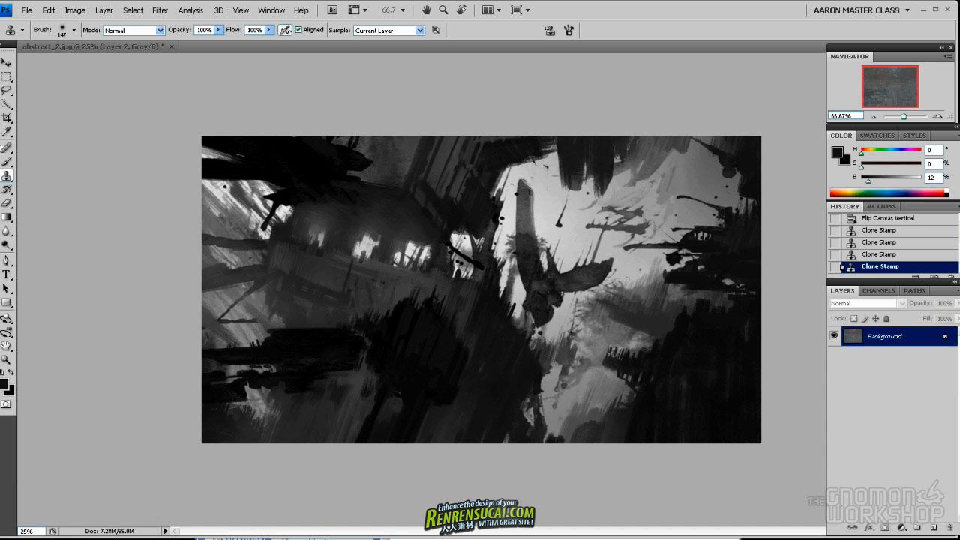This screenshot has width=960, height=540.
Task: Set history brush source for Flip Canvas Vertical
Action: 835,218
